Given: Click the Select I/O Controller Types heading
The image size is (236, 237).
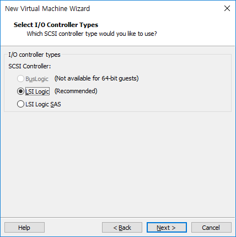Looking at the screenshot, I should [x=56, y=25].
